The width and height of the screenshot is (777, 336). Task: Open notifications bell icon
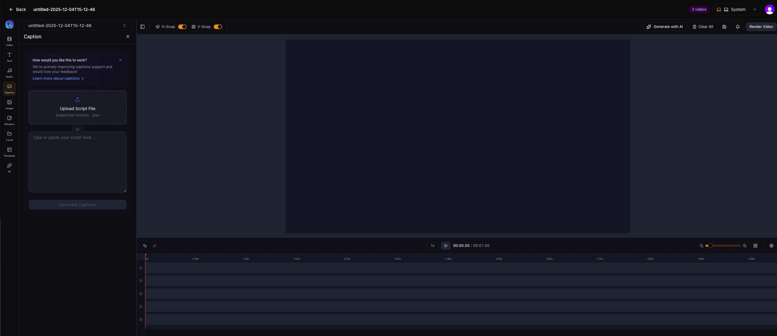(738, 27)
